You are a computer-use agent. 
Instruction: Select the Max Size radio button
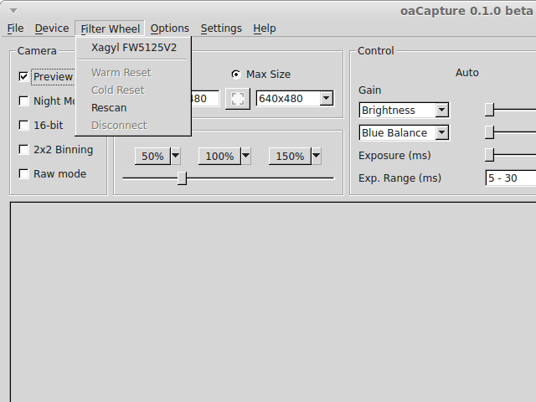(x=236, y=75)
